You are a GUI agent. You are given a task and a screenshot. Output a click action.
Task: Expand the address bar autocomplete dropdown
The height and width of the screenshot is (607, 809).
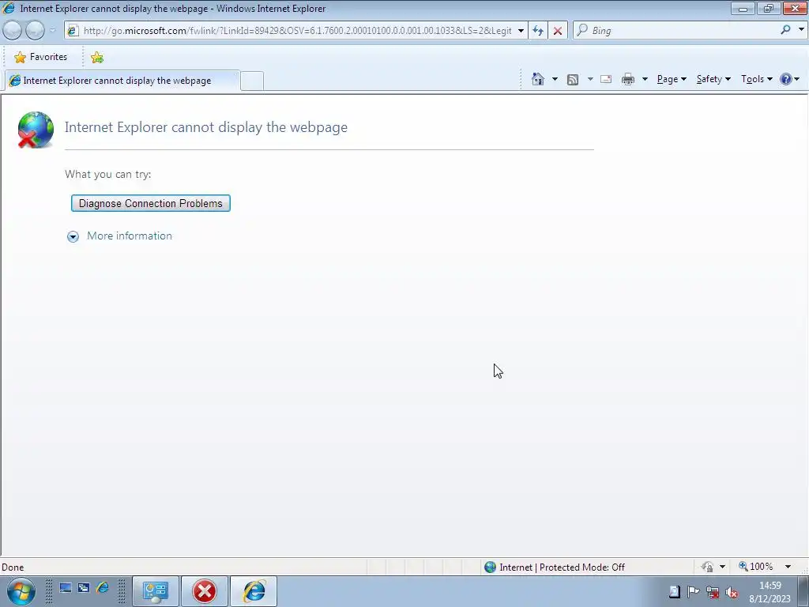pos(521,31)
